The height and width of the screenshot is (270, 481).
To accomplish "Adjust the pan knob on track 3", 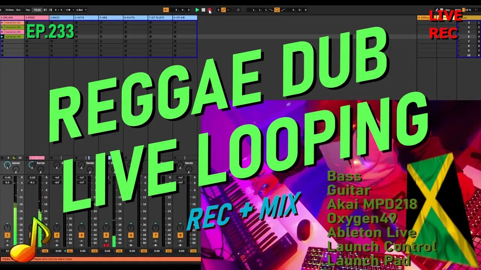I will (x=57, y=228).
